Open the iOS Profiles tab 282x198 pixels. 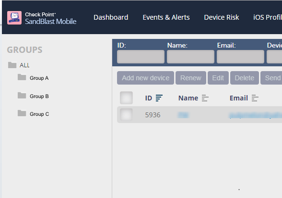click(x=268, y=17)
